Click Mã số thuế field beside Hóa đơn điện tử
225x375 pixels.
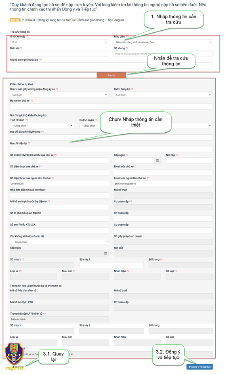163,196
